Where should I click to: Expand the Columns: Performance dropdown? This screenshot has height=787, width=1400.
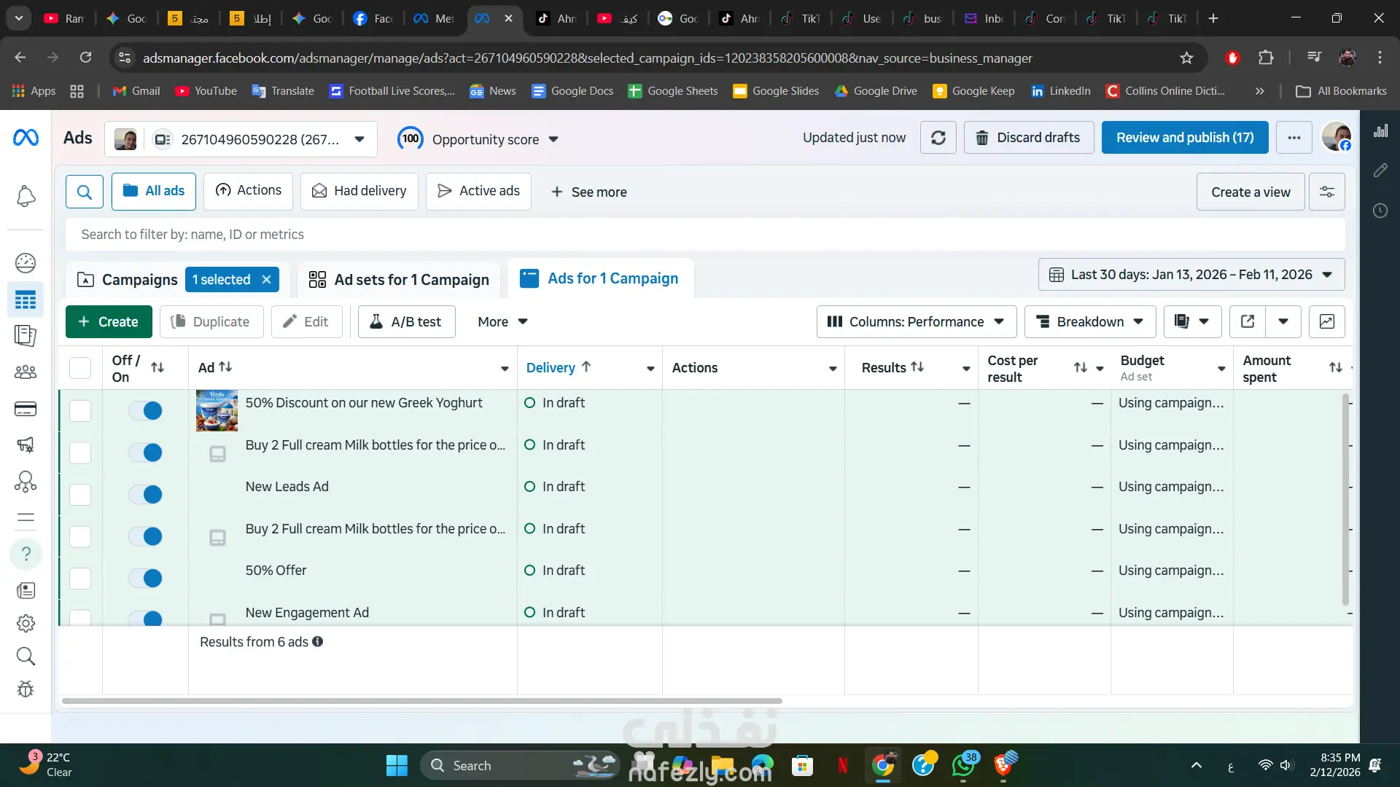click(x=916, y=321)
